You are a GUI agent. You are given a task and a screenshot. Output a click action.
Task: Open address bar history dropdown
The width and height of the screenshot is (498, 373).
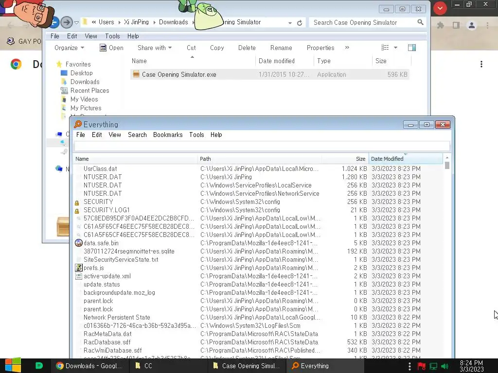click(290, 23)
